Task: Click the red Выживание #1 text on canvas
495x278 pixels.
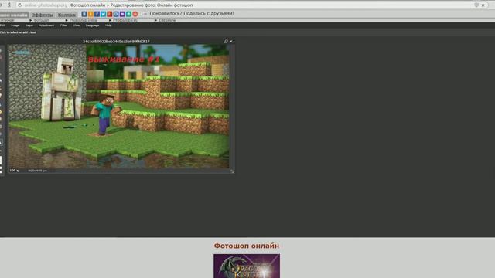Action: [x=124, y=59]
